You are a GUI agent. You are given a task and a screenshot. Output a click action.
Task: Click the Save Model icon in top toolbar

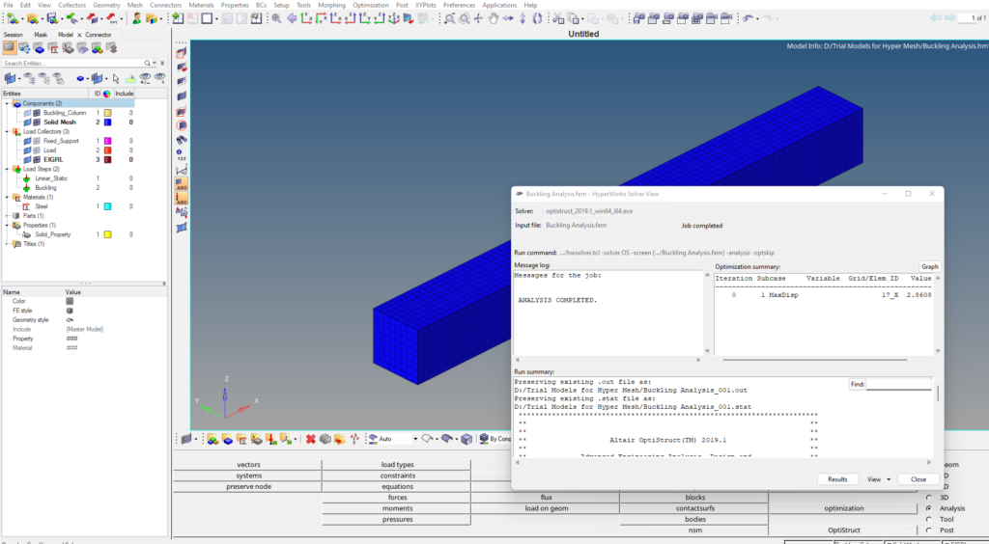click(x=52, y=18)
